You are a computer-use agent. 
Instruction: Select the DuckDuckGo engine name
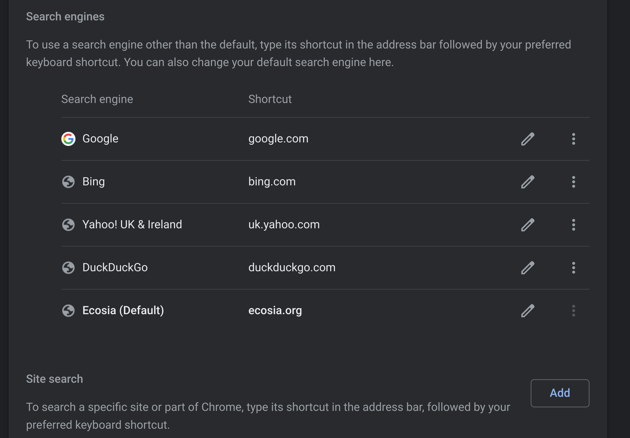click(115, 267)
